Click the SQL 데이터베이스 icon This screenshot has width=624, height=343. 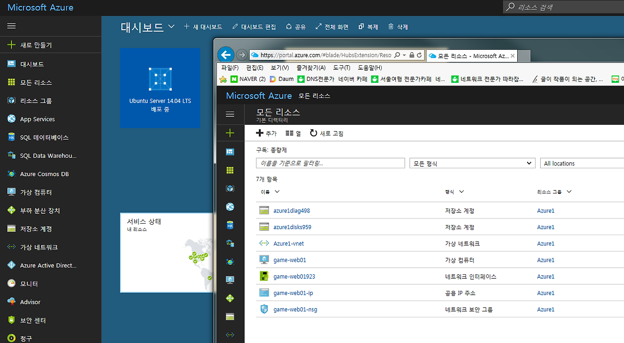coord(12,137)
